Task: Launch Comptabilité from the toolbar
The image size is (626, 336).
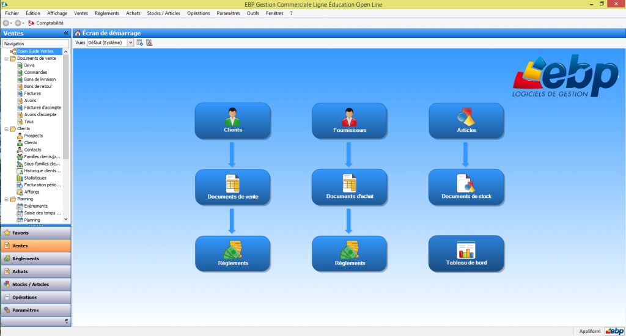Action: pyautogui.click(x=46, y=23)
